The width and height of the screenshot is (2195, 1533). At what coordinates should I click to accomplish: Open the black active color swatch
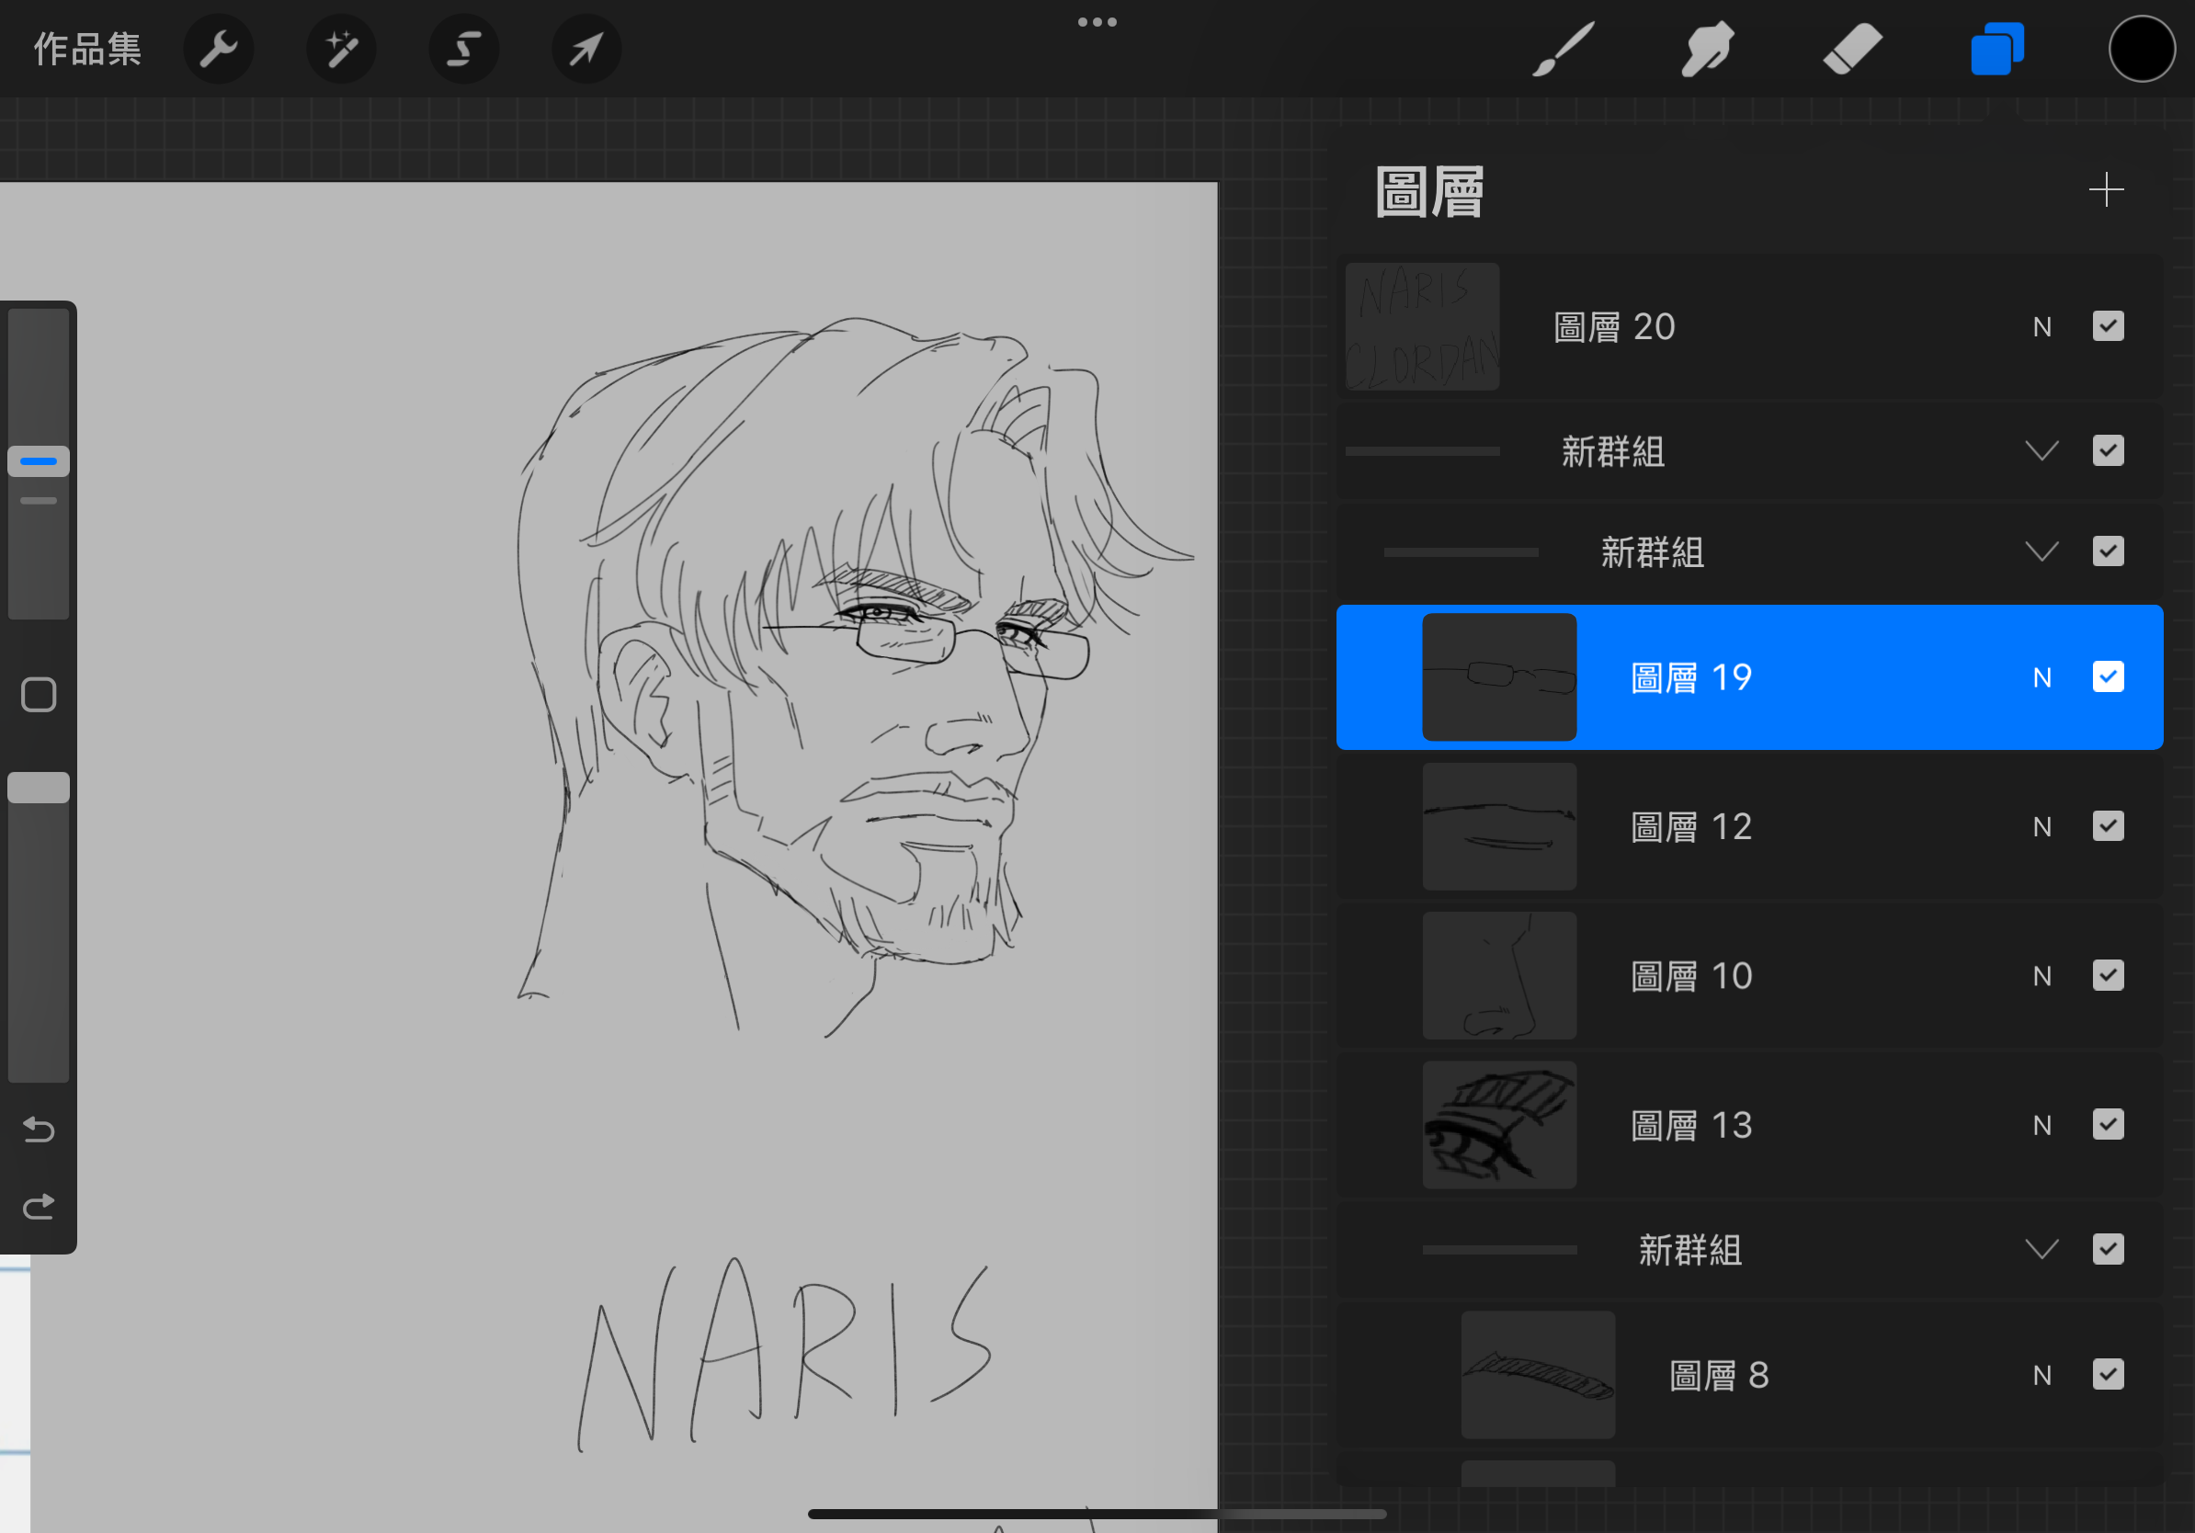click(x=2141, y=49)
